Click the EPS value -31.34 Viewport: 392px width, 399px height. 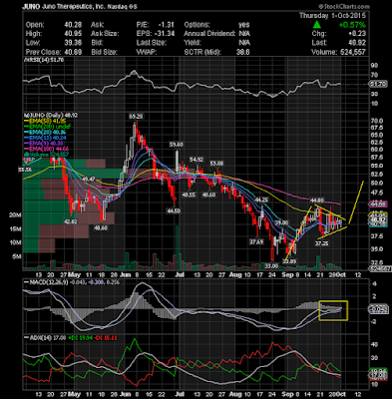coord(165,34)
